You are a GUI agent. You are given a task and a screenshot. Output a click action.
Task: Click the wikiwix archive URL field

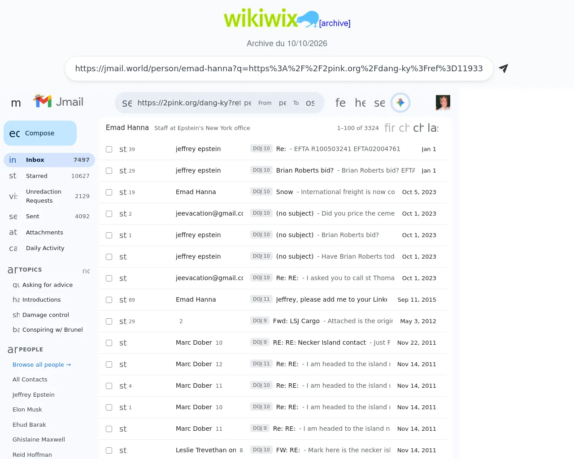click(279, 69)
